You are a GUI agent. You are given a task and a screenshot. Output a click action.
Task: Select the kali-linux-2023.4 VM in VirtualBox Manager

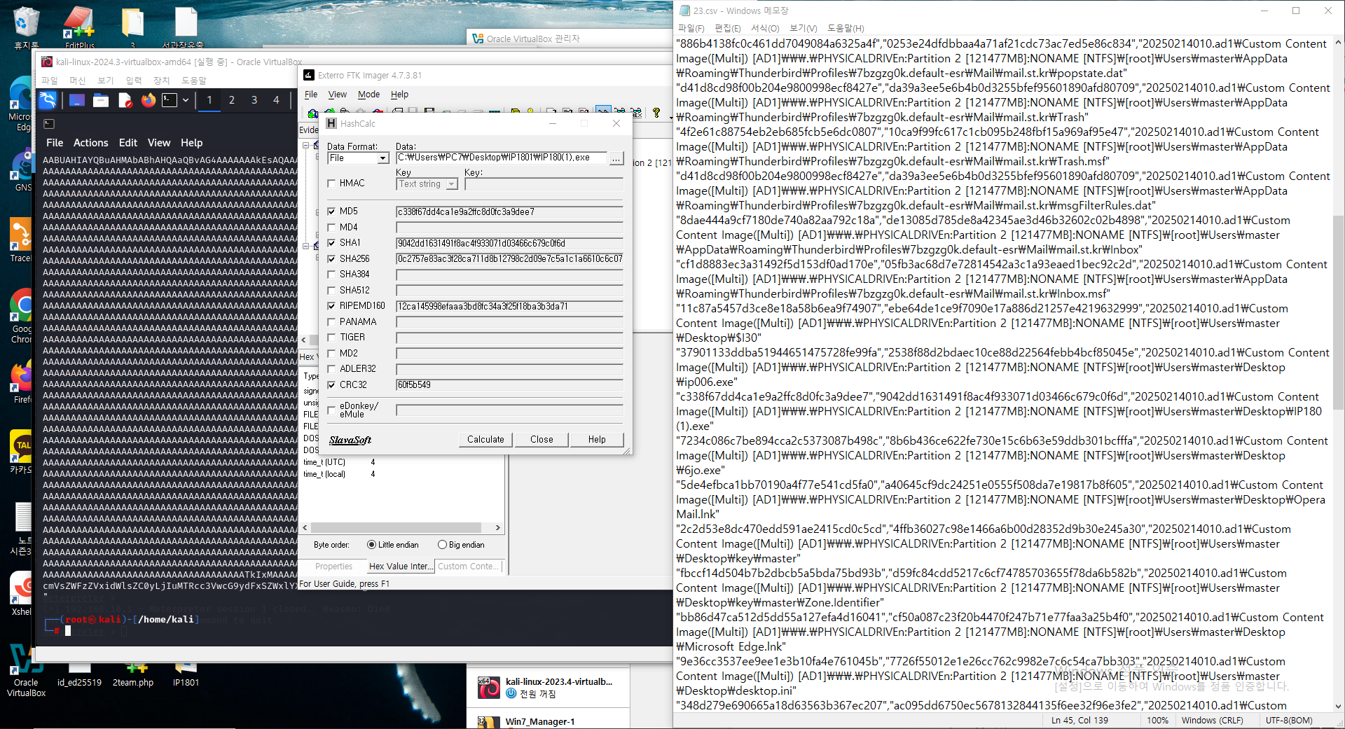click(550, 687)
